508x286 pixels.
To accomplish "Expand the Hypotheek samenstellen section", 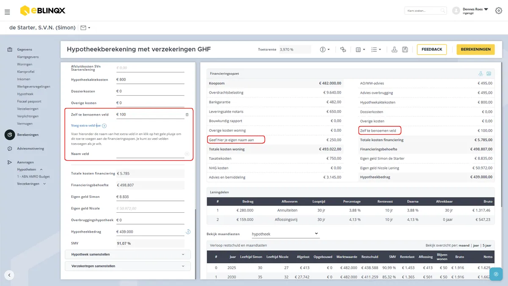I will (128, 254).
